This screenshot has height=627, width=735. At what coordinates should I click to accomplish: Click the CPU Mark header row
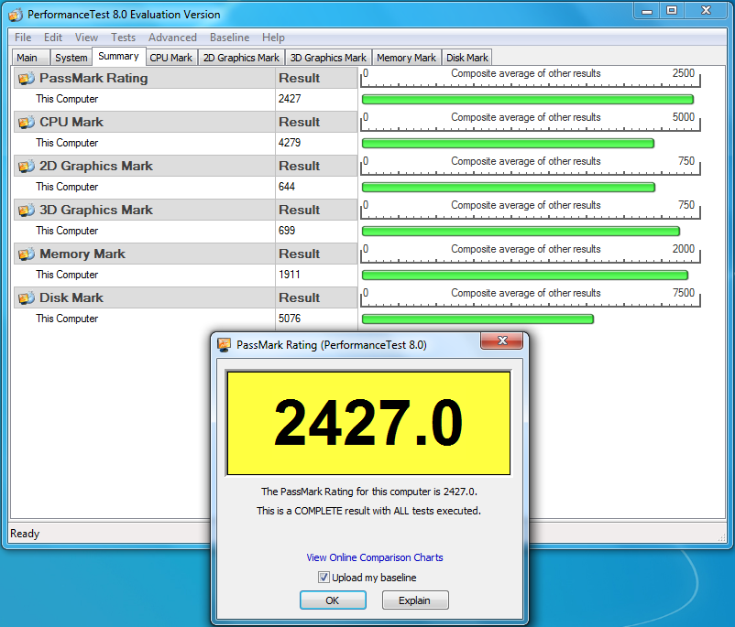186,123
